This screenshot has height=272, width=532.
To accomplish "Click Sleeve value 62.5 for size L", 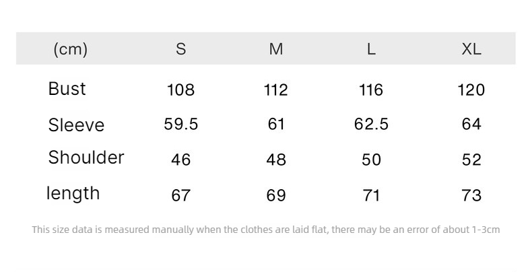I will (371, 124).
